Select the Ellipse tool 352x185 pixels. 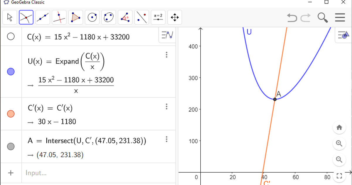(x=109, y=17)
